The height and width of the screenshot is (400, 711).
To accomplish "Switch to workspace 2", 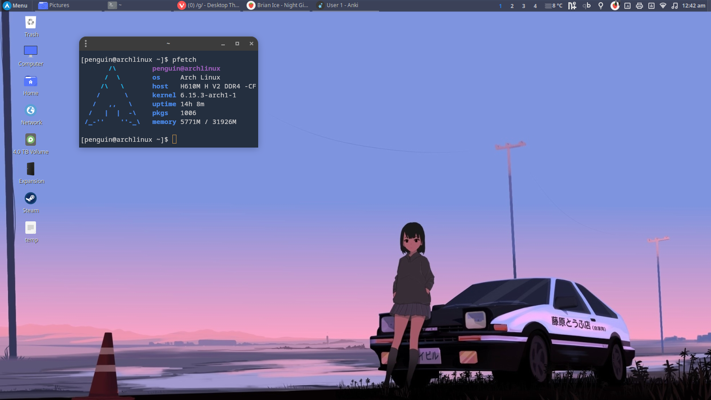I will [x=512, y=6].
